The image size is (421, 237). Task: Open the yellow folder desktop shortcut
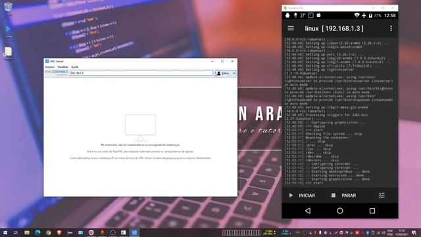8,53
